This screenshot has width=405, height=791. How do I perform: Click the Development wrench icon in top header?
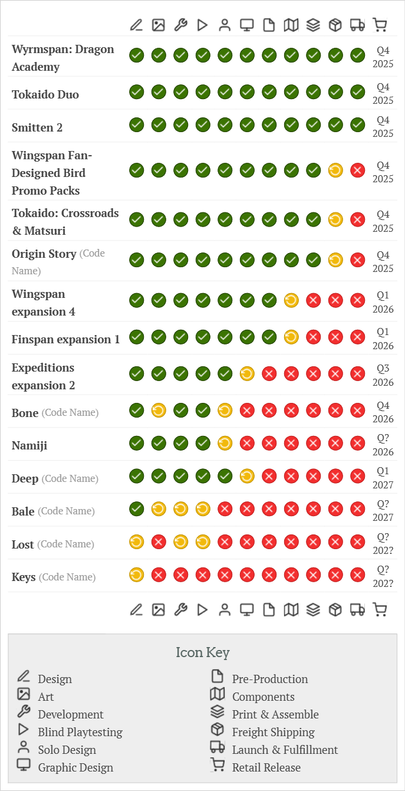180,25
